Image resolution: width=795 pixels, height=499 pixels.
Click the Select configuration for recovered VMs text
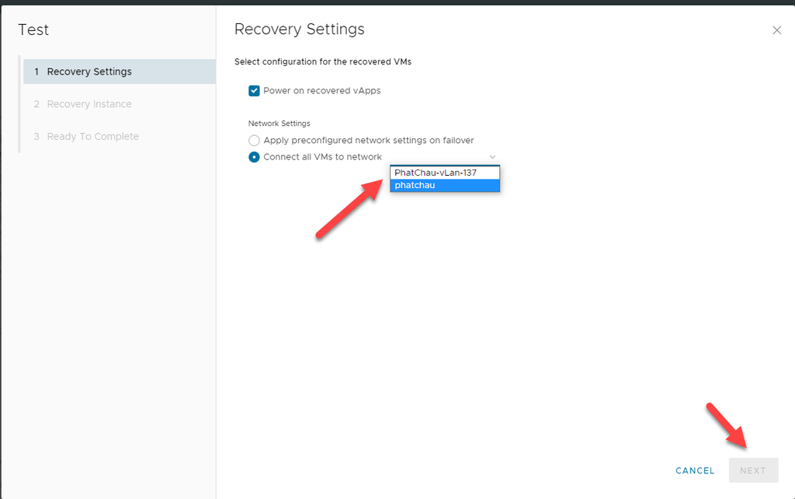click(323, 62)
